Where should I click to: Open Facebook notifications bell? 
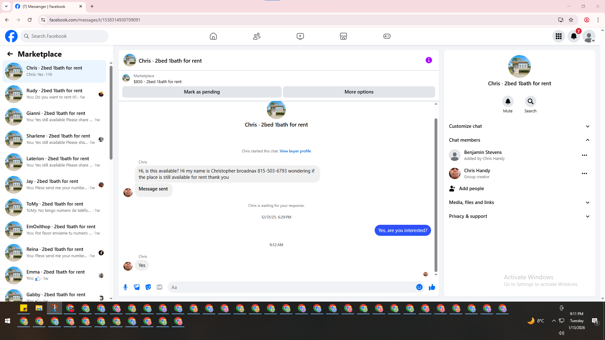(573, 36)
